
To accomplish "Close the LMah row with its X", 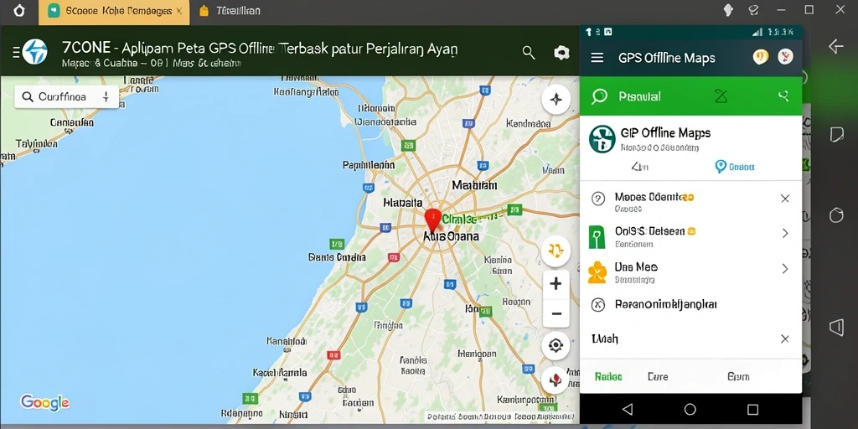I will pos(784,339).
